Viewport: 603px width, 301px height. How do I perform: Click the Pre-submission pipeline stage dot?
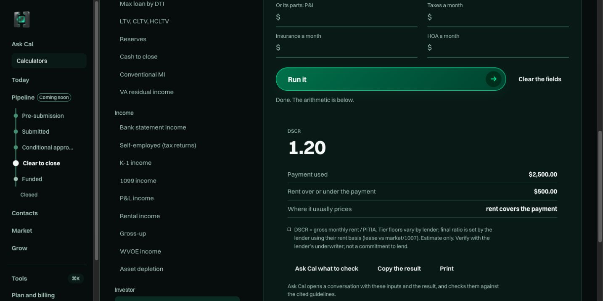coord(16,116)
